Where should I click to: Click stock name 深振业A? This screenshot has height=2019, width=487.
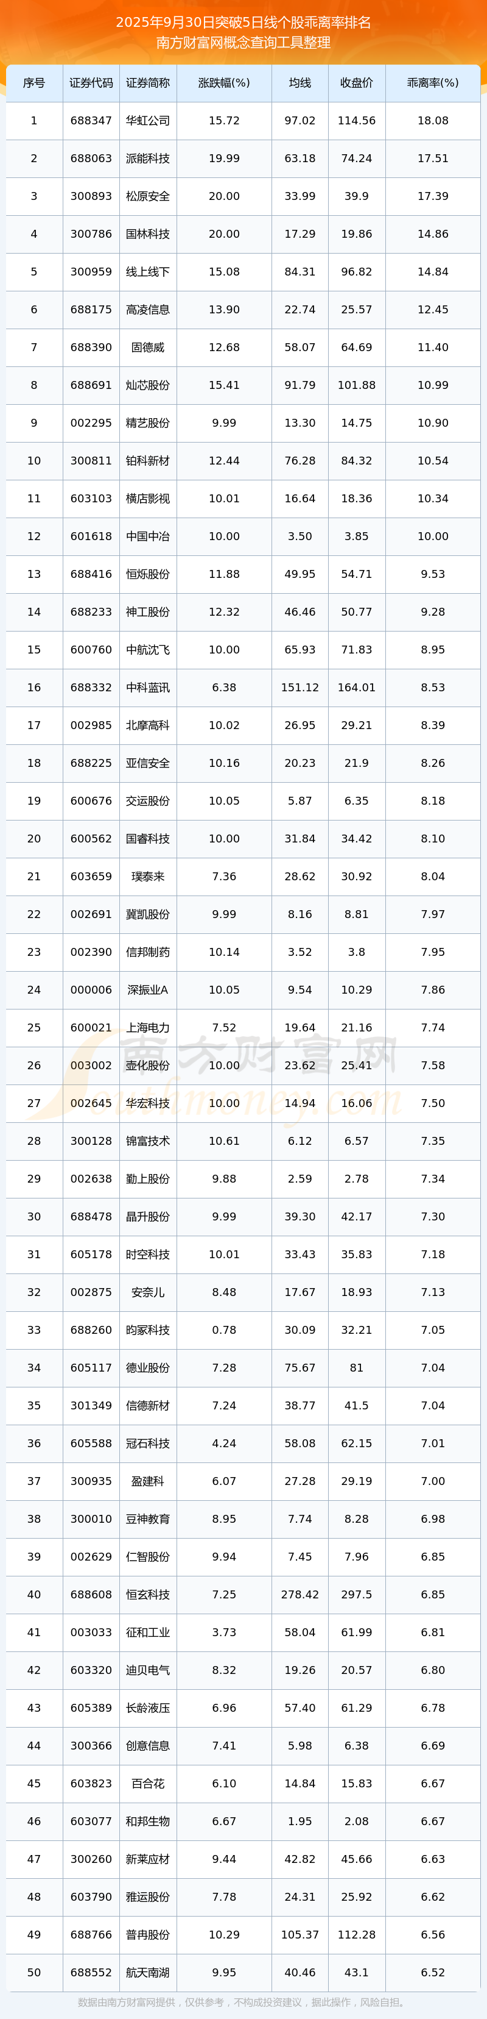coord(148,990)
